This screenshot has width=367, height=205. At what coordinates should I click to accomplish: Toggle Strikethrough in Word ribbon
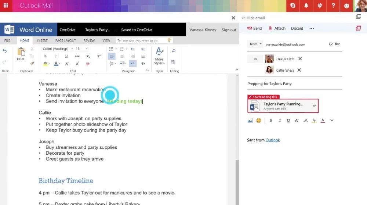[77, 56]
